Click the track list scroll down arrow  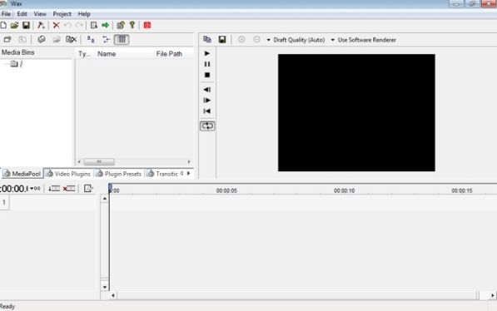[x=105, y=287]
